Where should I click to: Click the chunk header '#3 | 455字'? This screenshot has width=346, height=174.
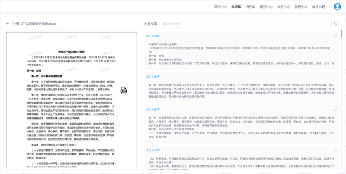pos(153,110)
